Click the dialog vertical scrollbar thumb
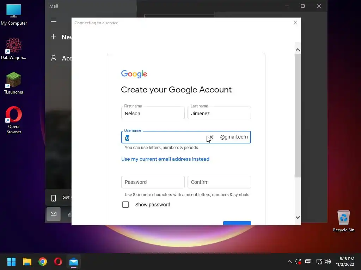361x270 pixels. pyautogui.click(x=298, y=115)
